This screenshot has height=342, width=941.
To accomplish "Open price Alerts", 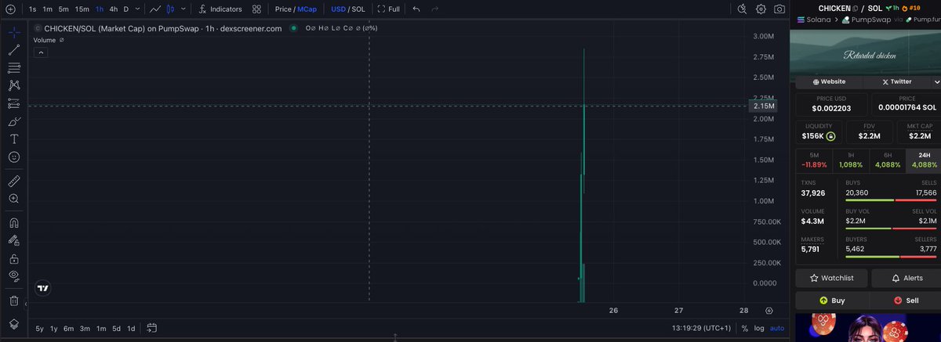I will click(907, 278).
